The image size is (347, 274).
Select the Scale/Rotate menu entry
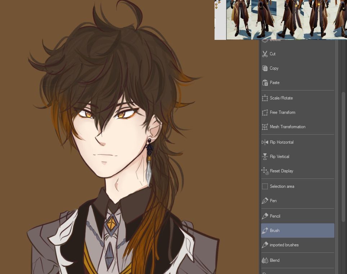coord(298,98)
